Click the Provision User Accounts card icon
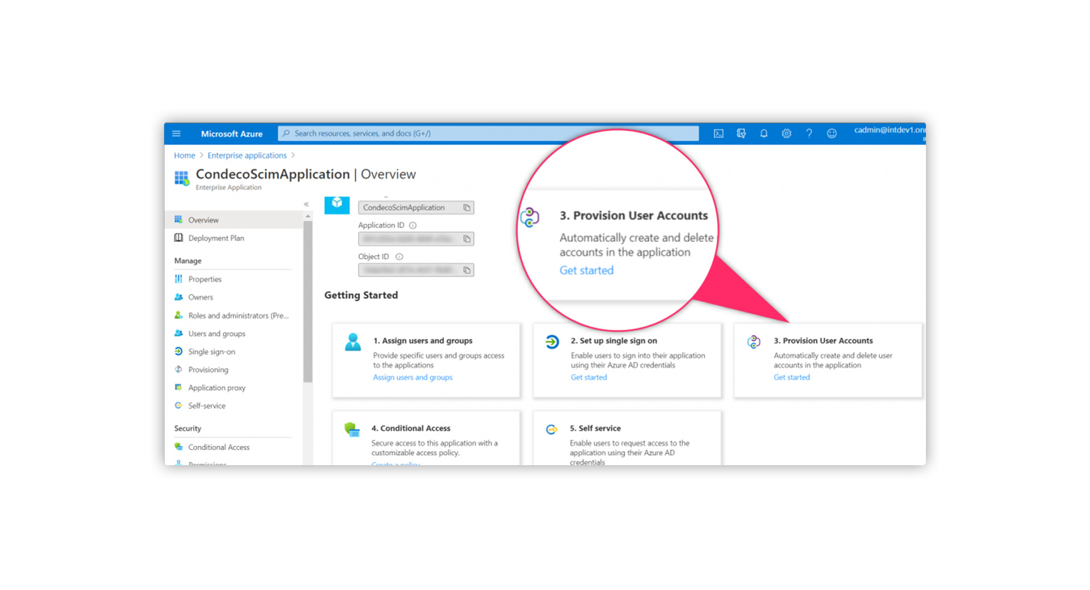Image resolution: width=1090 pixels, height=590 pixels. (754, 342)
